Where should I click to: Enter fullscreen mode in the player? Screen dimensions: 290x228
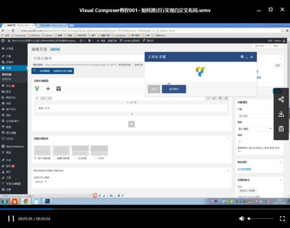tap(282, 219)
